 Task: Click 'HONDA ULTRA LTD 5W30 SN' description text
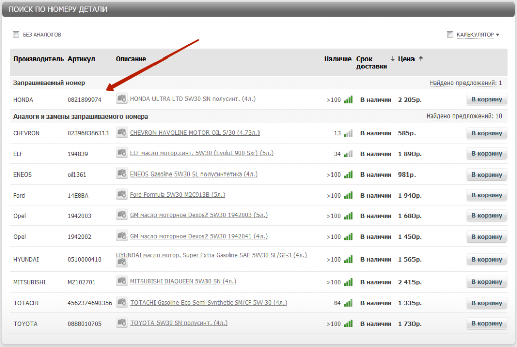point(193,99)
